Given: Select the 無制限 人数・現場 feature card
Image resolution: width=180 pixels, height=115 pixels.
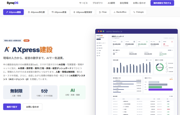Looking at the screenshot, I should [x=16, y=92].
